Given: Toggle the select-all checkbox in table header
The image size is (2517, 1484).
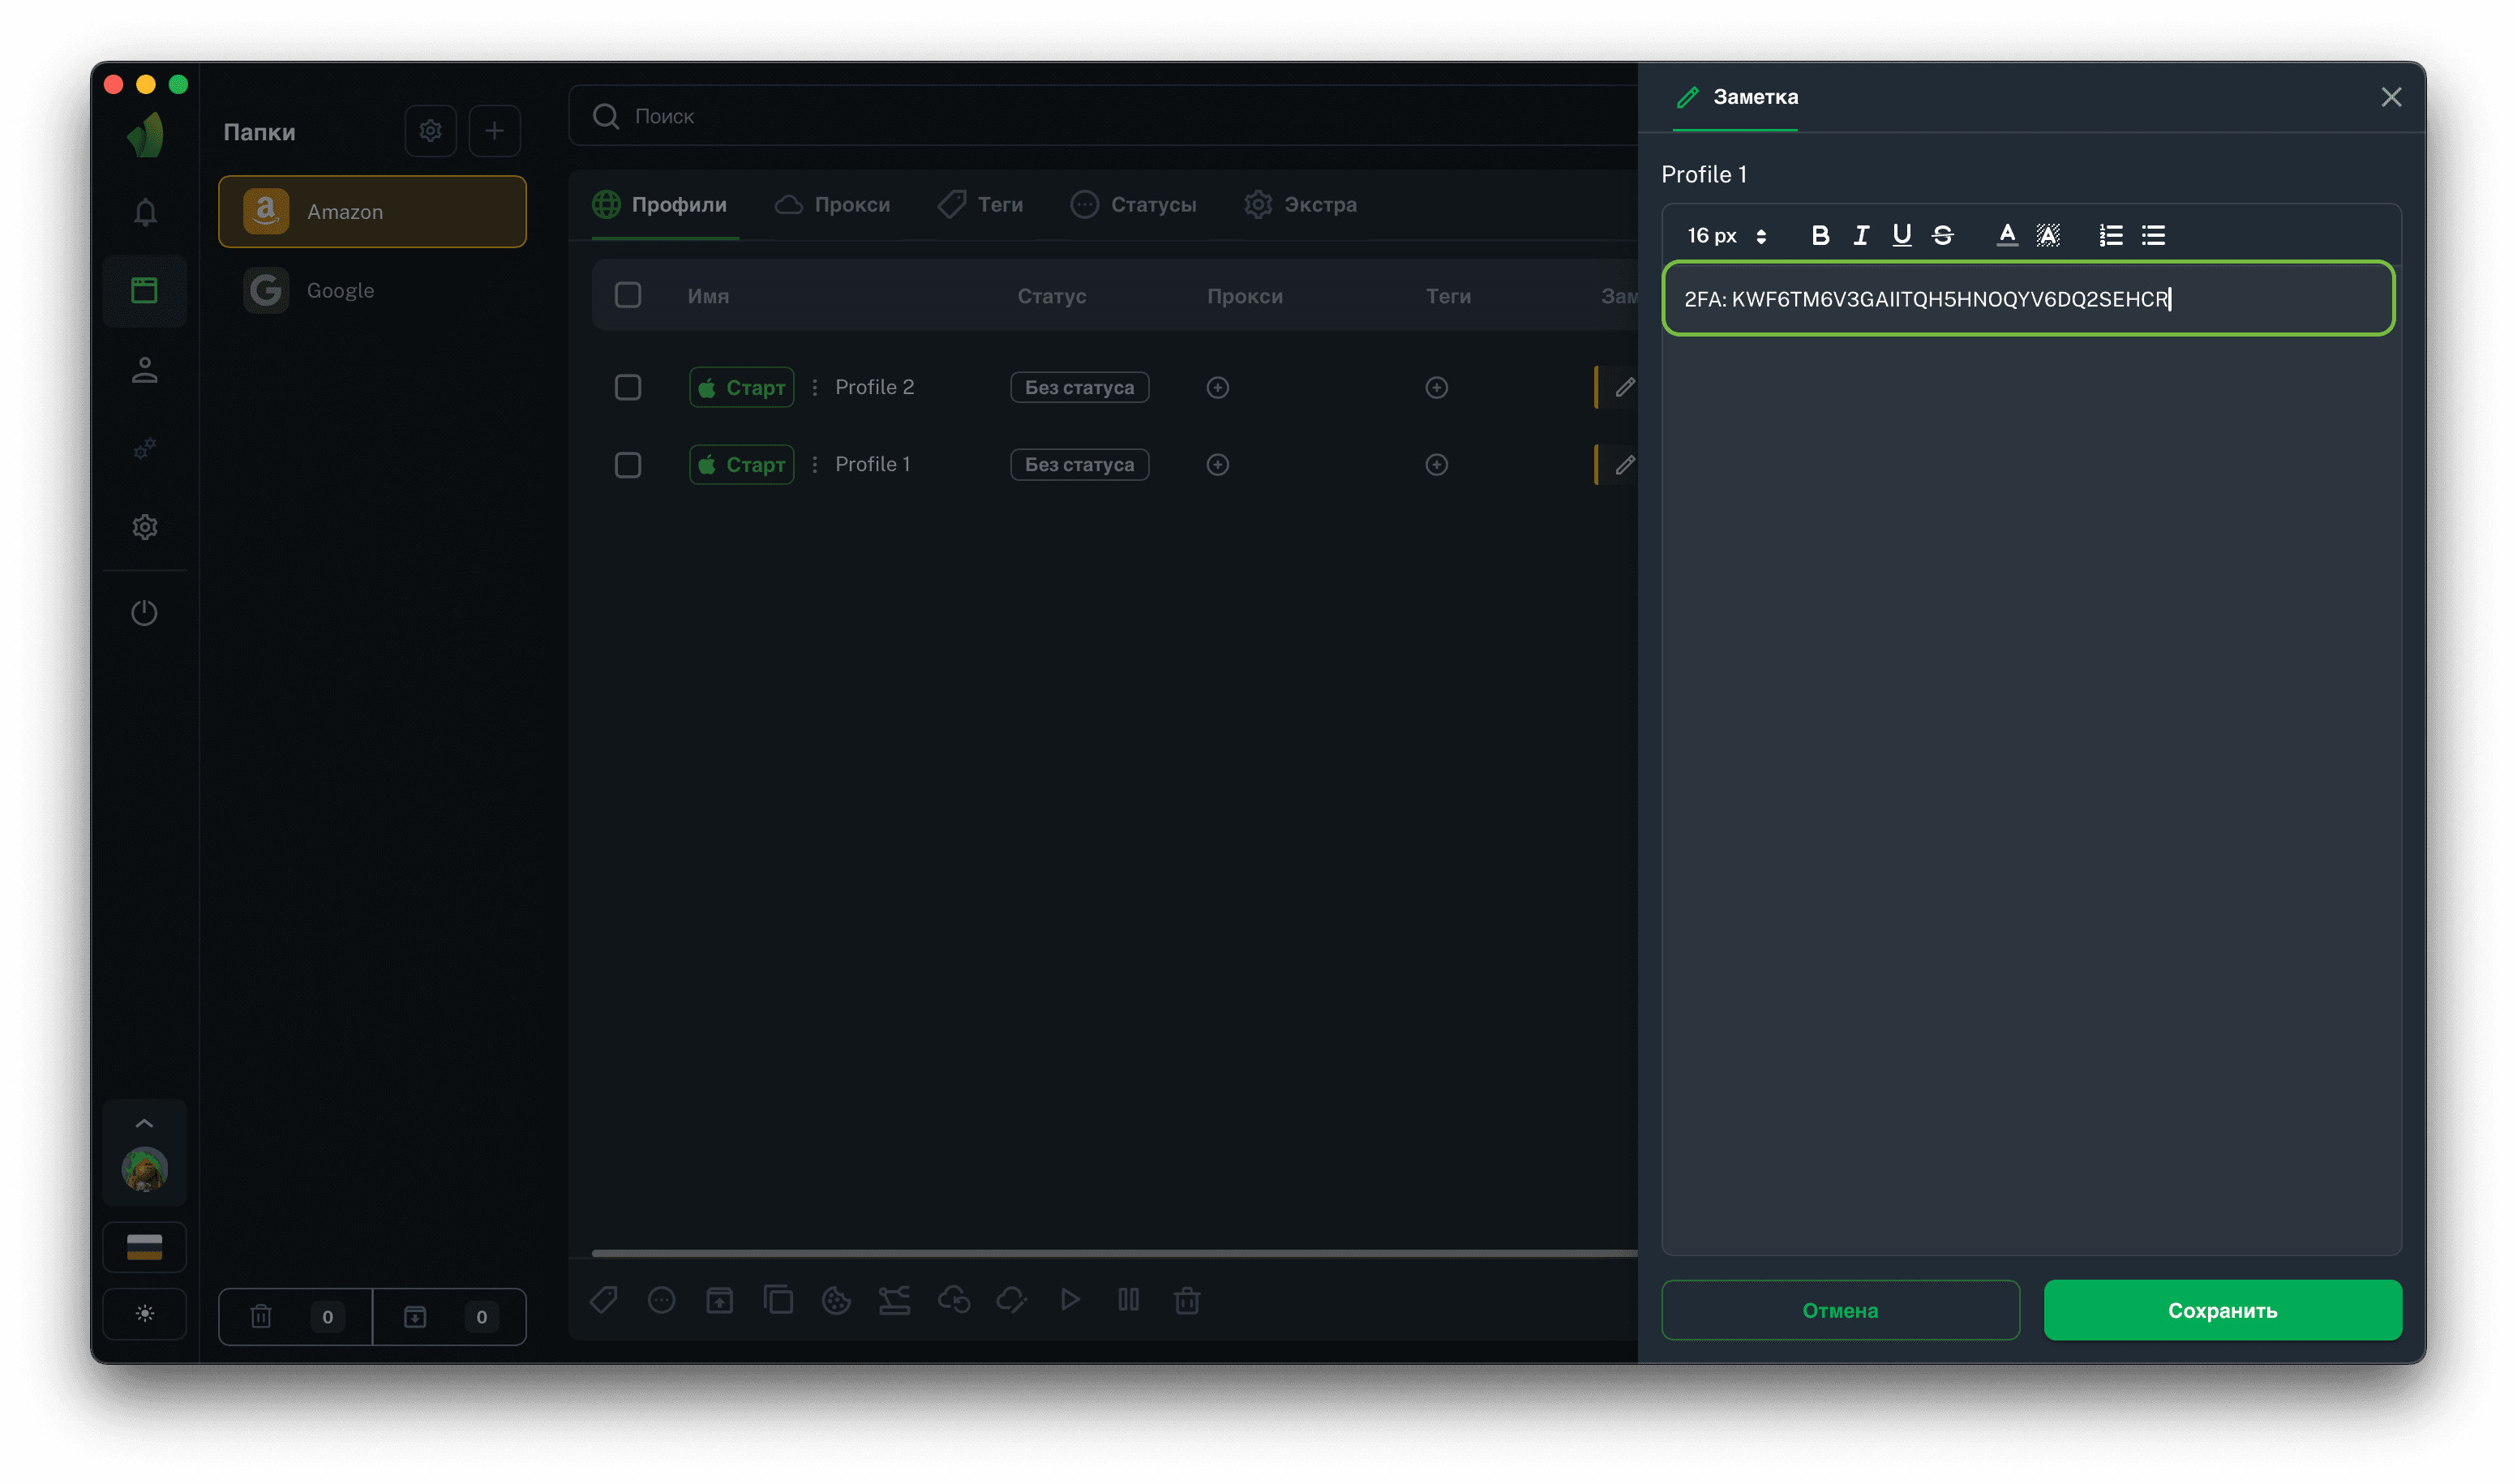Looking at the screenshot, I should point(628,295).
